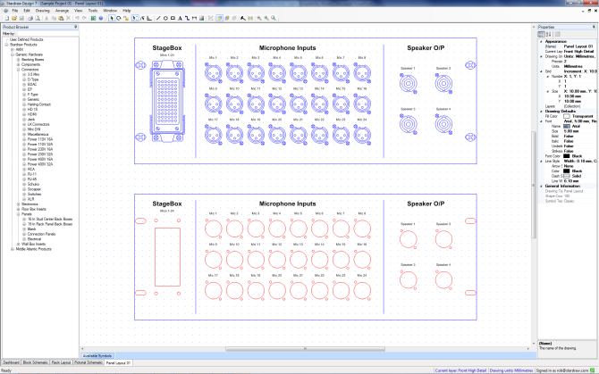
Task: Select the pointer selection tool
Action: [111, 18]
